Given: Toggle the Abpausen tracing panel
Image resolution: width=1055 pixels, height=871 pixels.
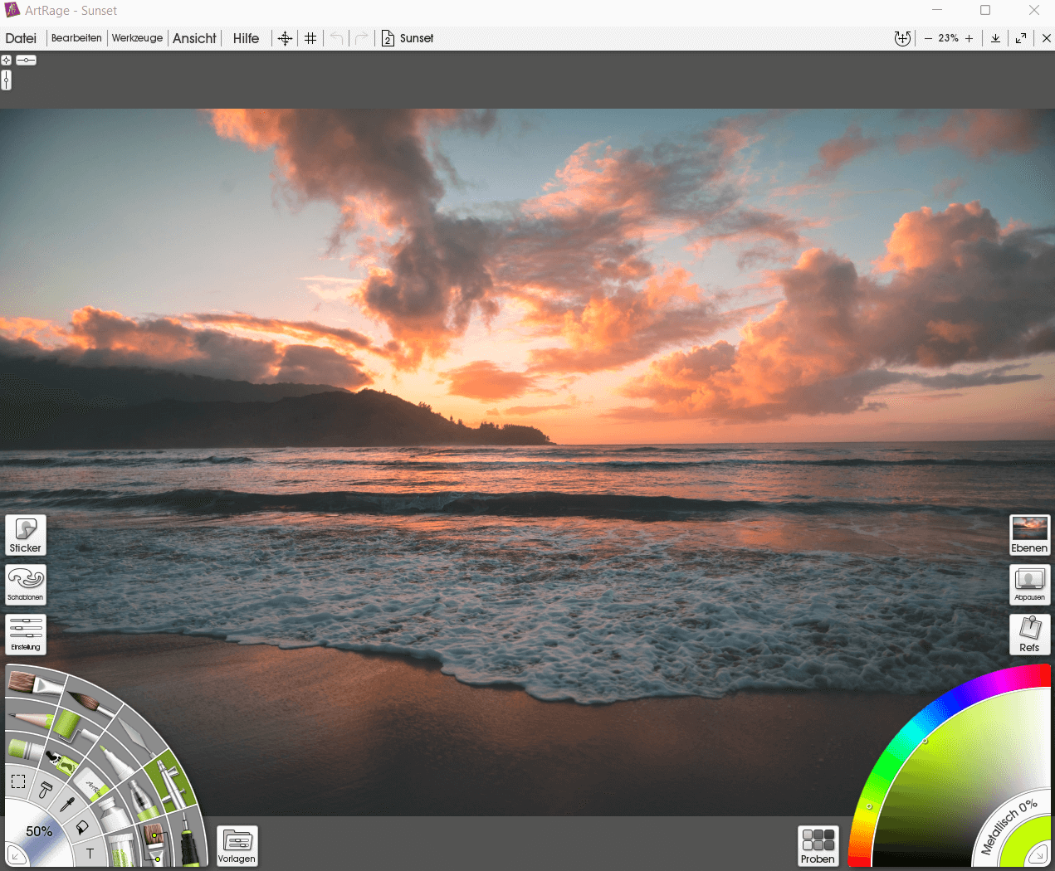Looking at the screenshot, I should pos(1029,585).
